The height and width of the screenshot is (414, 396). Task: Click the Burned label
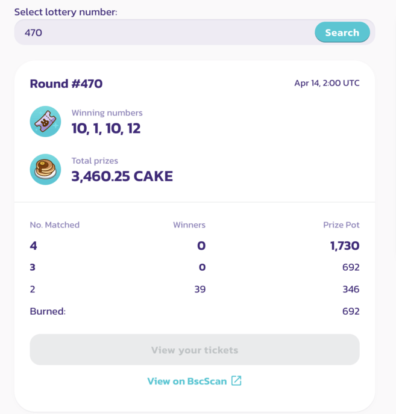coord(48,311)
